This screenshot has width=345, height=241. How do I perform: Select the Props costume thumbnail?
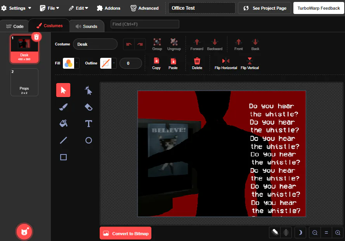click(x=24, y=82)
